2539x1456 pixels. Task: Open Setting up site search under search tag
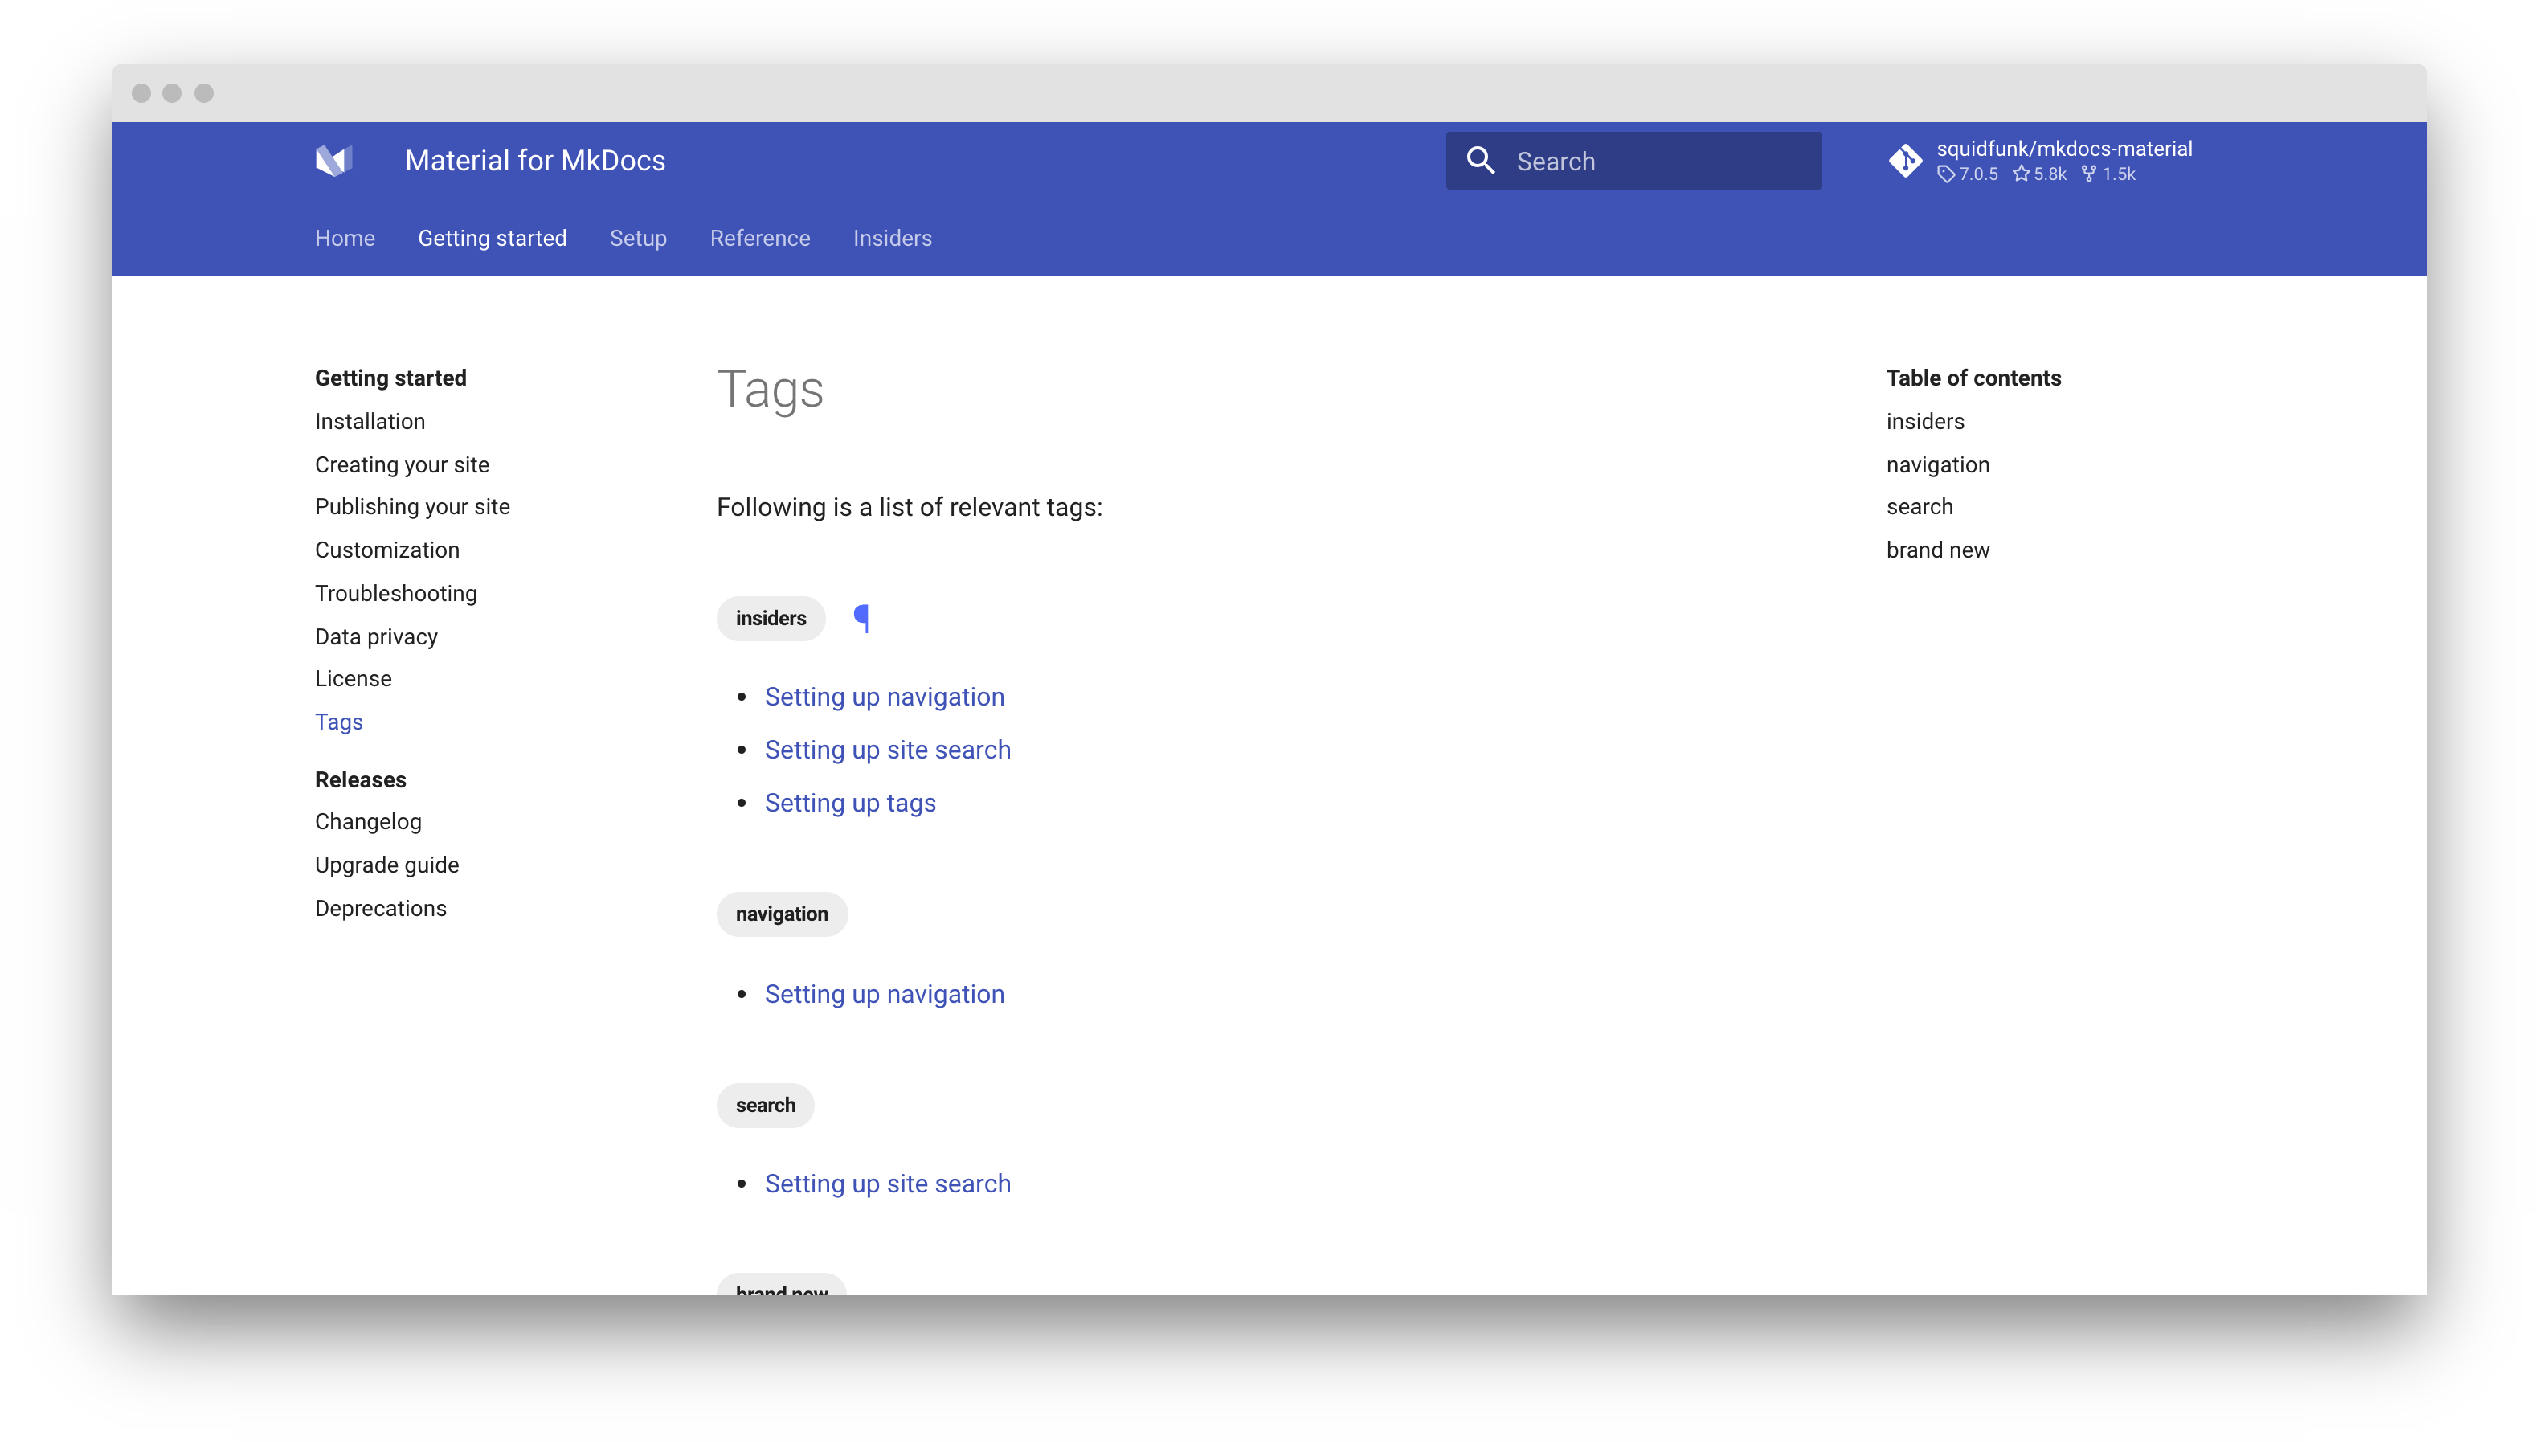(888, 1184)
